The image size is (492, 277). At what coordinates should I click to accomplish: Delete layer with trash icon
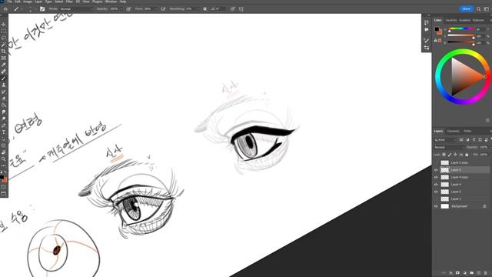click(486, 273)
